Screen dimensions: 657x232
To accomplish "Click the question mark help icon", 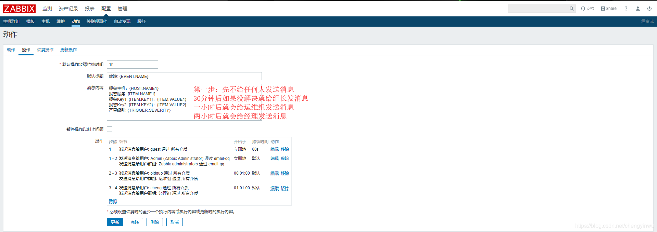I will (x=626, y=9).
